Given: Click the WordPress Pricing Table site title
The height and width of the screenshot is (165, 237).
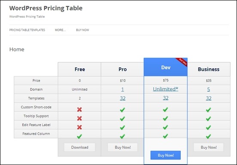Looking at the screenshot, I should pyautogui.click(x=46, y=8).
